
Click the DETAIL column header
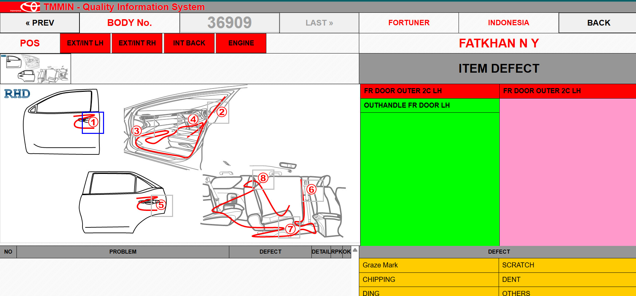(x=321, y=252)
